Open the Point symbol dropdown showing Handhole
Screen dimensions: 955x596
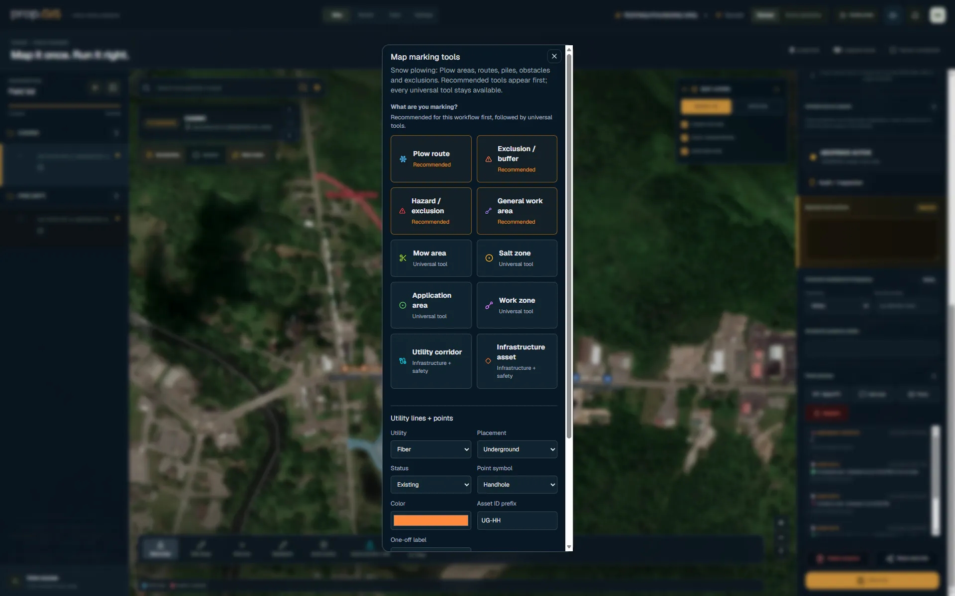click(x=517, y=485)
